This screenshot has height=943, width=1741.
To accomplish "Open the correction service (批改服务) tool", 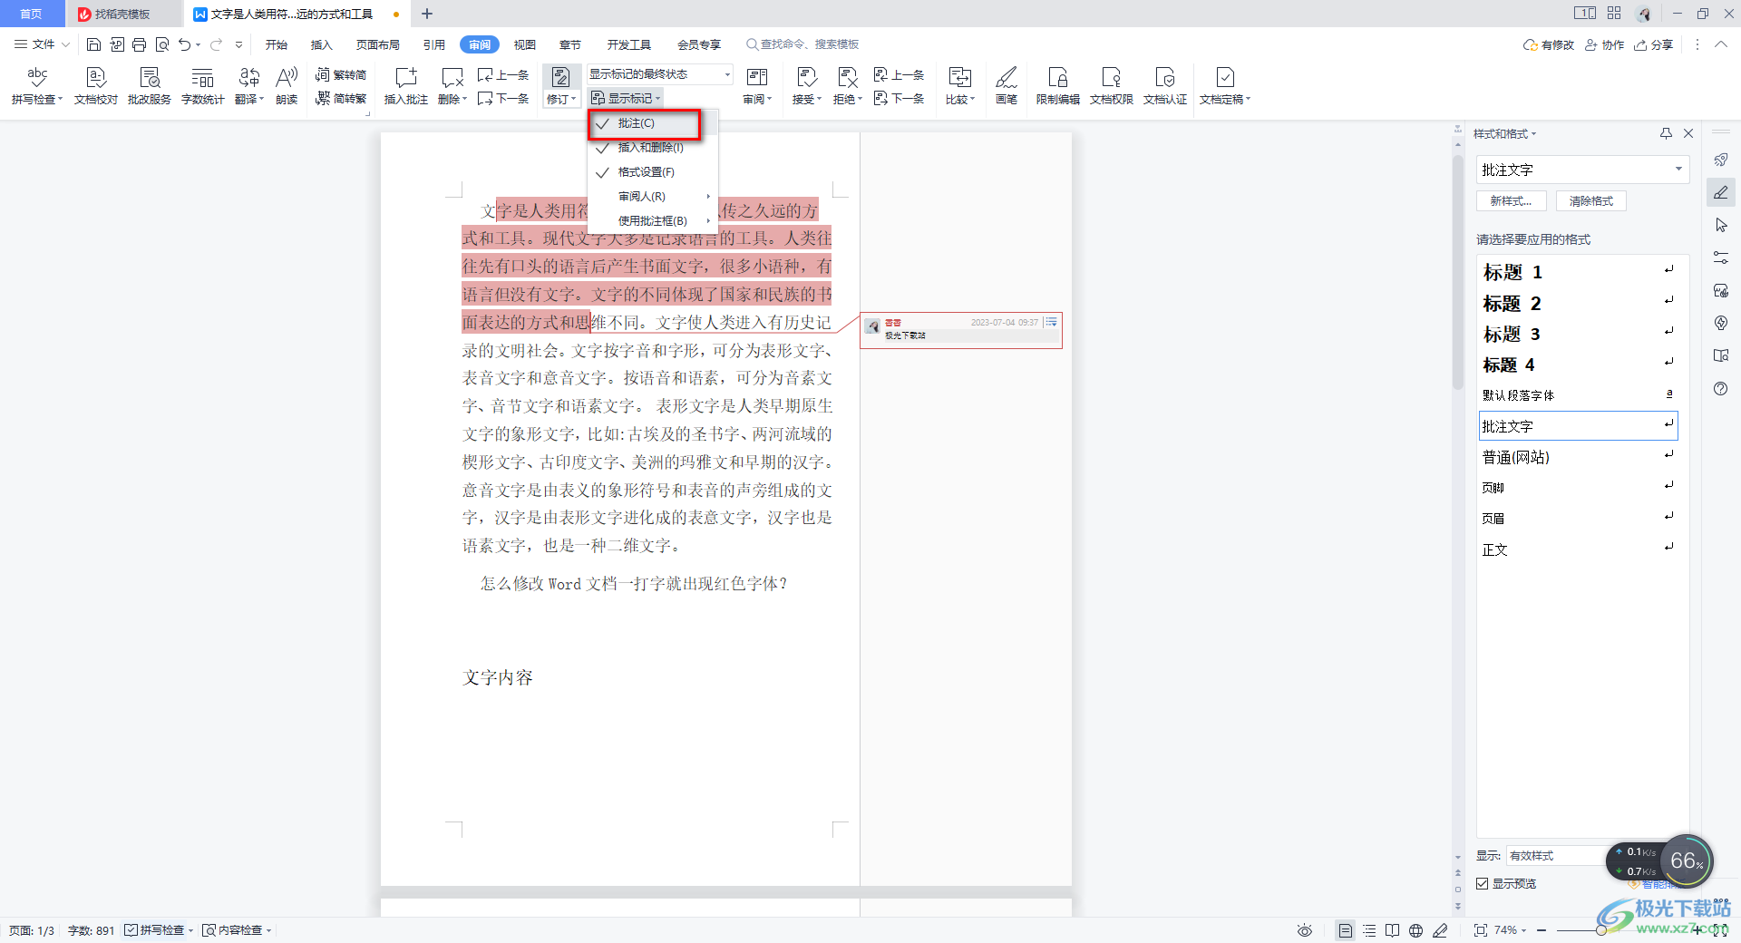I will coord(150,86).
